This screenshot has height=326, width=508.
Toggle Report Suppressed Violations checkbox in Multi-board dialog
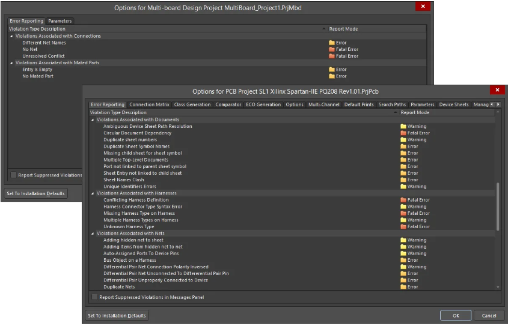coord(14,175)
